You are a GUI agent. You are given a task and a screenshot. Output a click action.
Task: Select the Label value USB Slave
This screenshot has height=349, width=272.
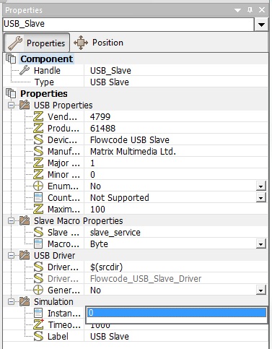pos(110,337)
